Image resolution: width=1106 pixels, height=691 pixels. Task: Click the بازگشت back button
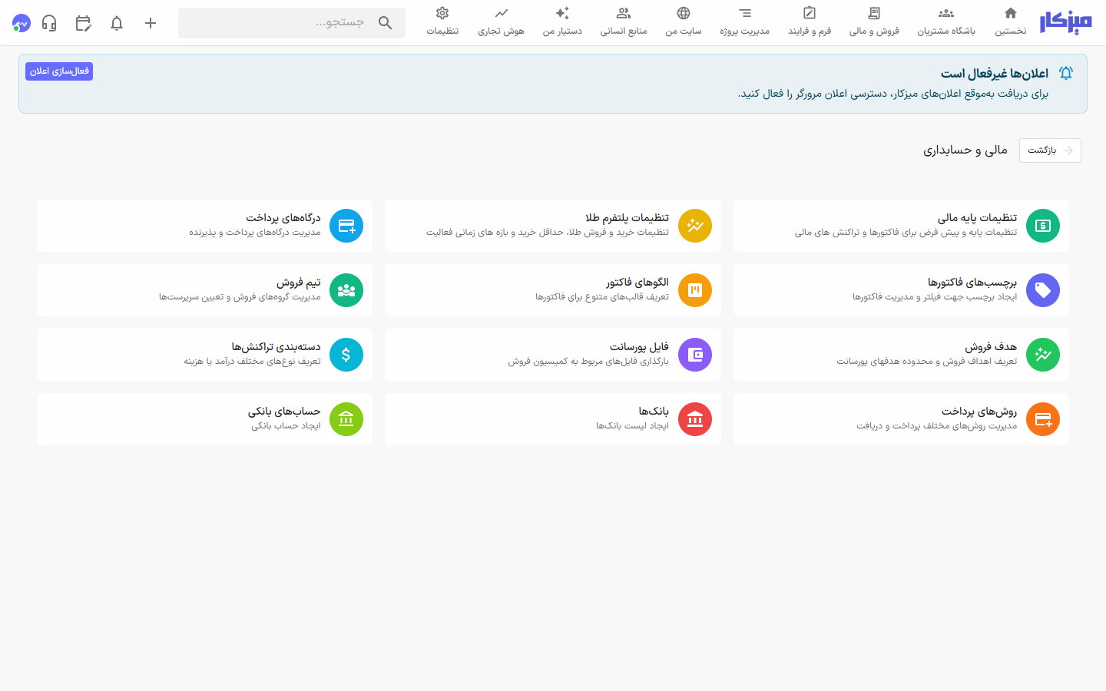coord(1050,150)
